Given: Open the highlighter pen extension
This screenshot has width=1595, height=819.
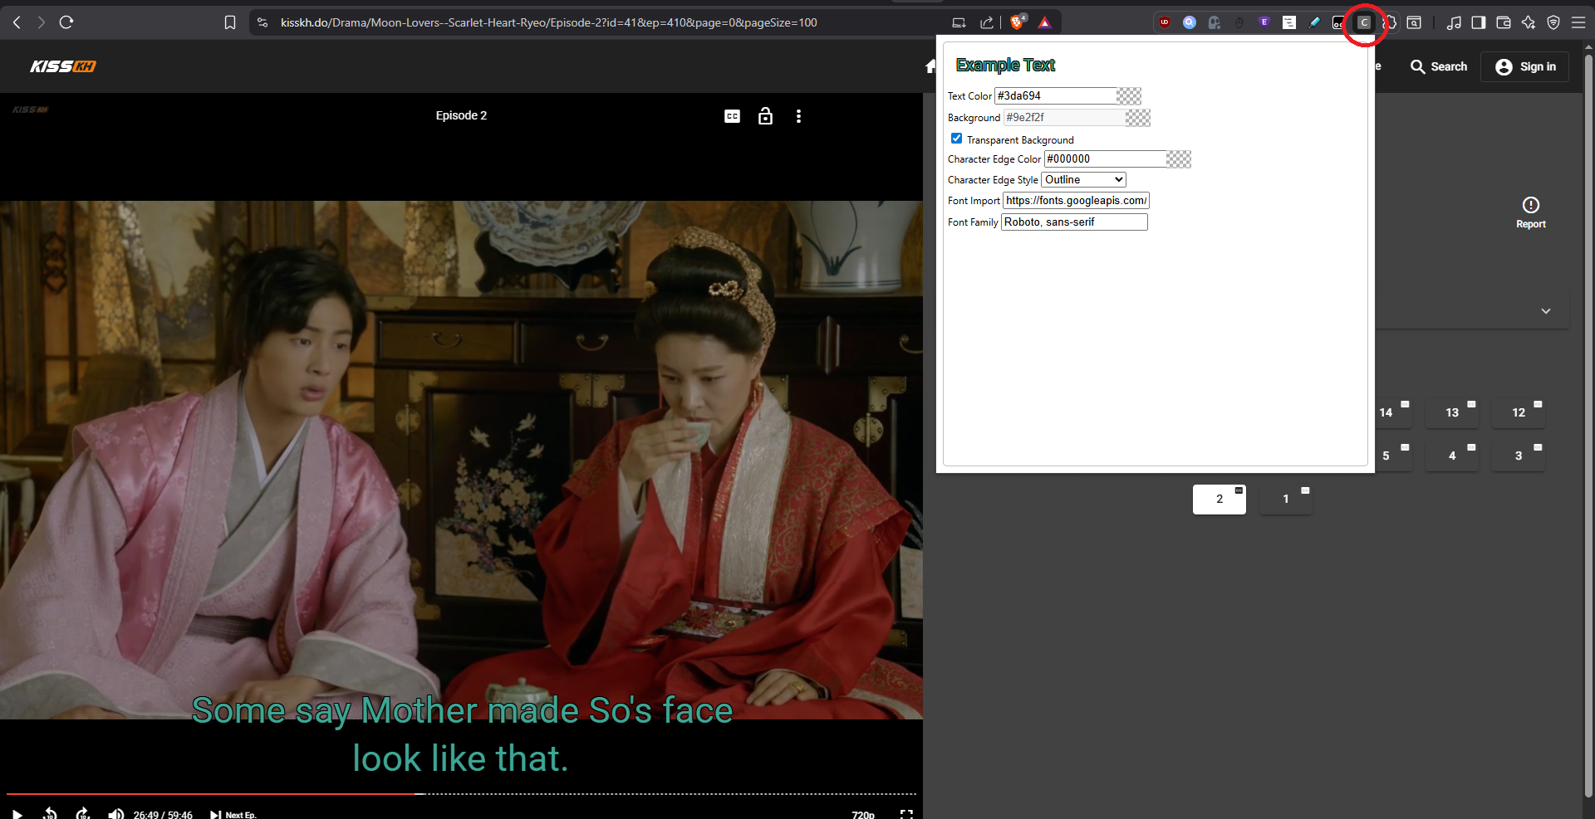Looking at the screenshot, I should (x=1314, y=22).
